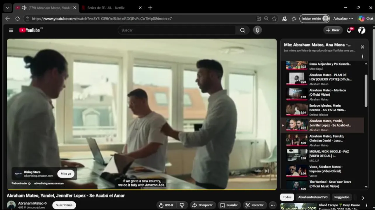
Task: Click the playlist panel scrollbar
Action: click(366, 91)
